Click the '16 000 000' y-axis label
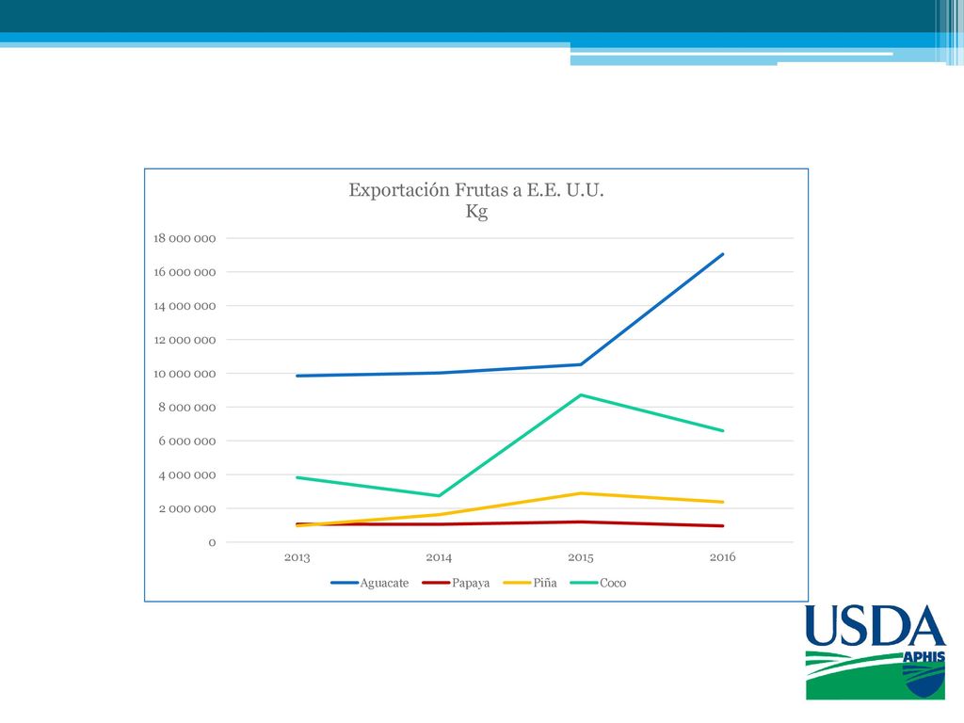Image resolution: width=964 pixels, height=723 pixels. (185, 272)
